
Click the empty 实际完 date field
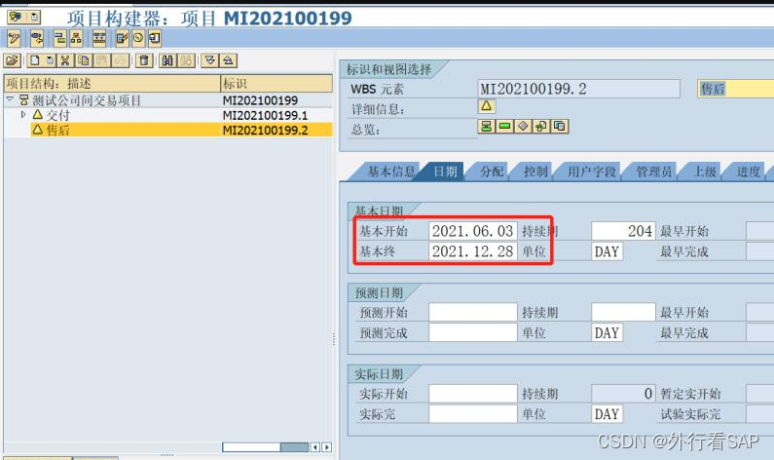point(473,414)
